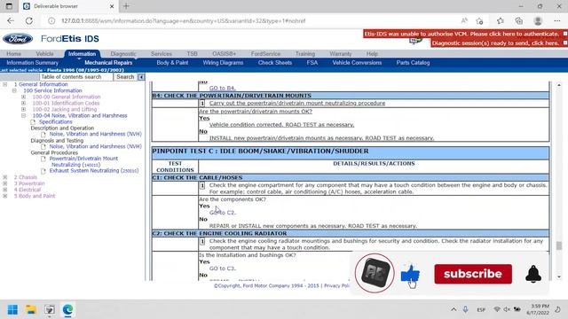Expand 100-02 Jacking and Lifting node
This screenshot has height=319, width=568.
(24, 109)
